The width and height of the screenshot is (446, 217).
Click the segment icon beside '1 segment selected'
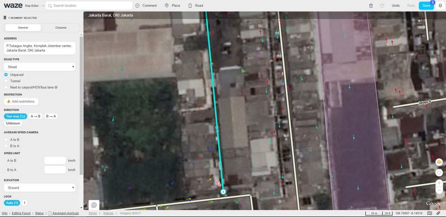[5, 18]
